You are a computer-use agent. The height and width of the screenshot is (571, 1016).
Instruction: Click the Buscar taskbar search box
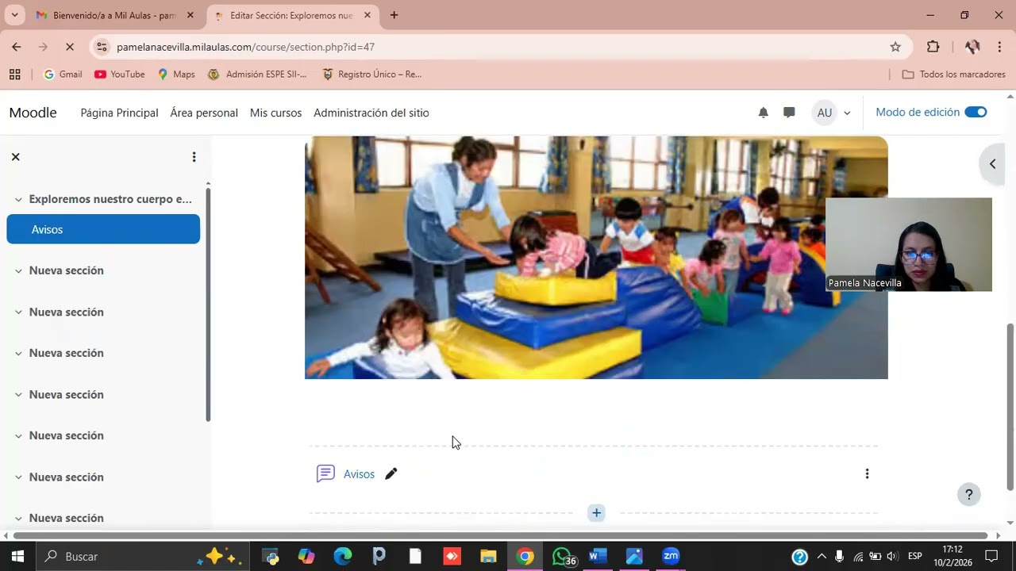tap(143, 556)
